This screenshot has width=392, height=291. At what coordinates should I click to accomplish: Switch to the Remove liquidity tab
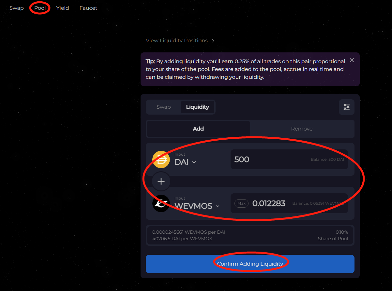pos(302,129)
